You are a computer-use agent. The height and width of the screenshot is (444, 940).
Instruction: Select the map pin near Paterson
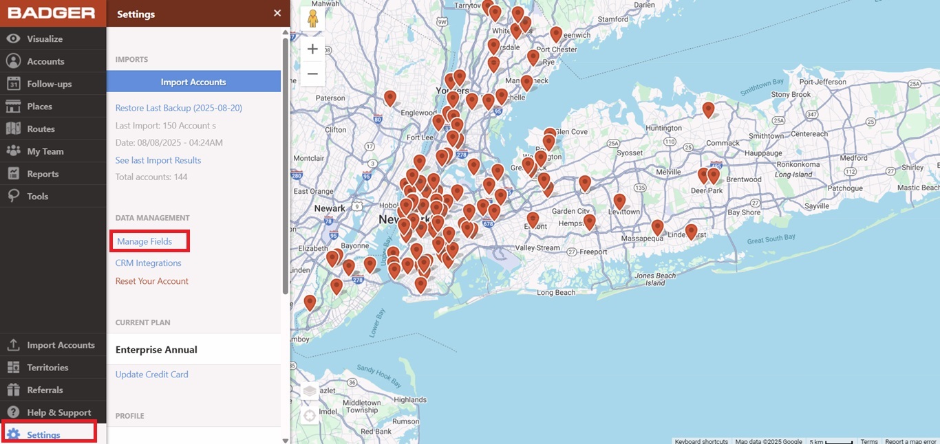390,98
